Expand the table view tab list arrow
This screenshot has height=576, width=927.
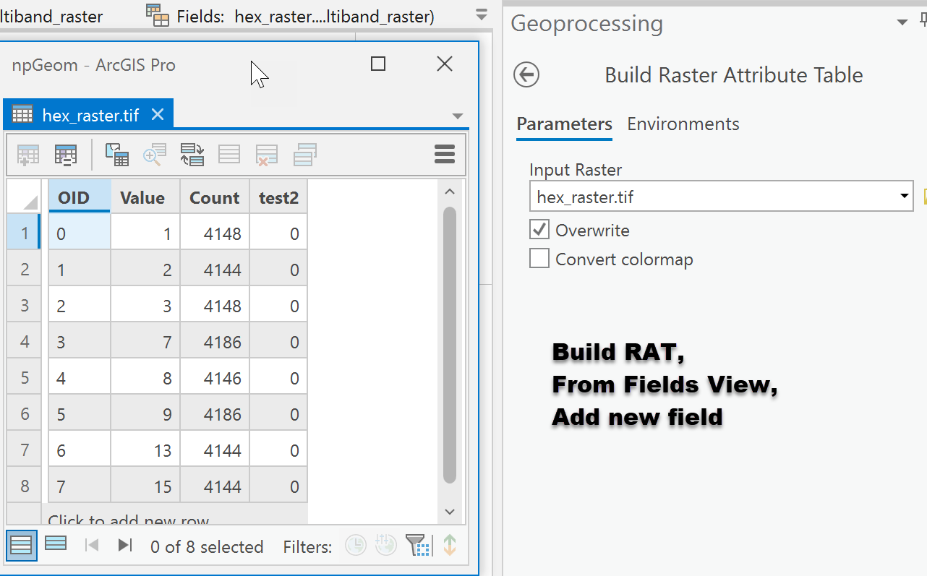457,116
